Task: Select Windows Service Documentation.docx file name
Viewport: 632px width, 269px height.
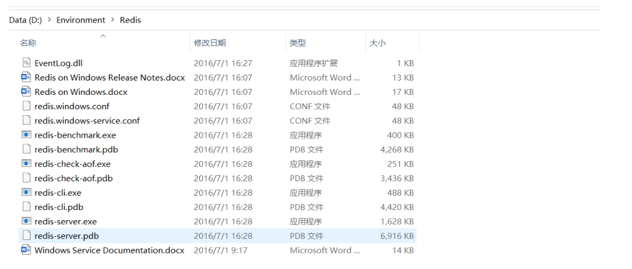Action: [109, 251]
